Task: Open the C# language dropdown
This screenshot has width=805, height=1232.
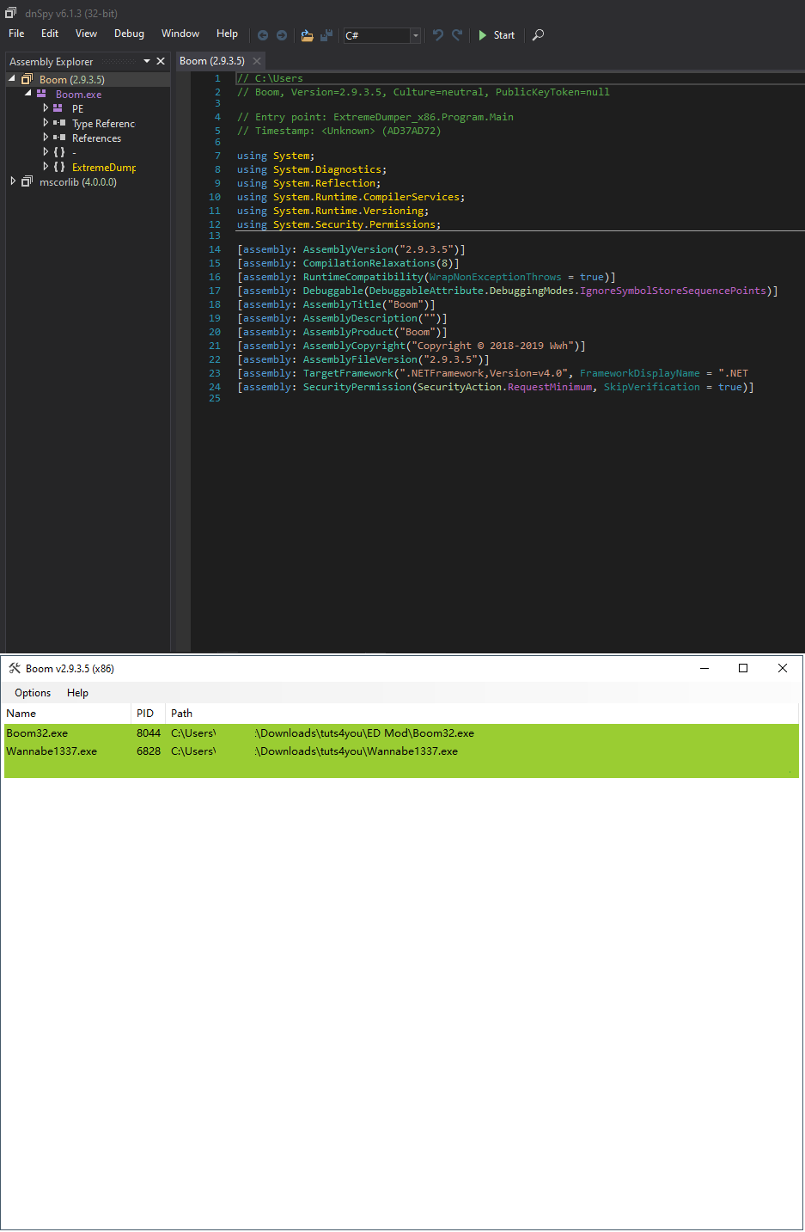Action: click(x=416, y=35)
